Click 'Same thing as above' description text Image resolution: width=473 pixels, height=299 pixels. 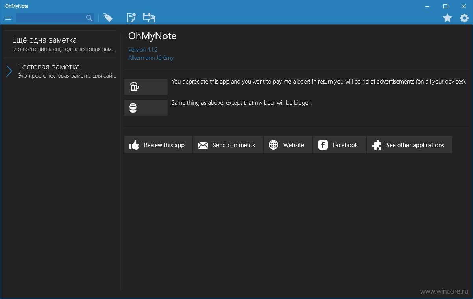click(x=241, y=103)
